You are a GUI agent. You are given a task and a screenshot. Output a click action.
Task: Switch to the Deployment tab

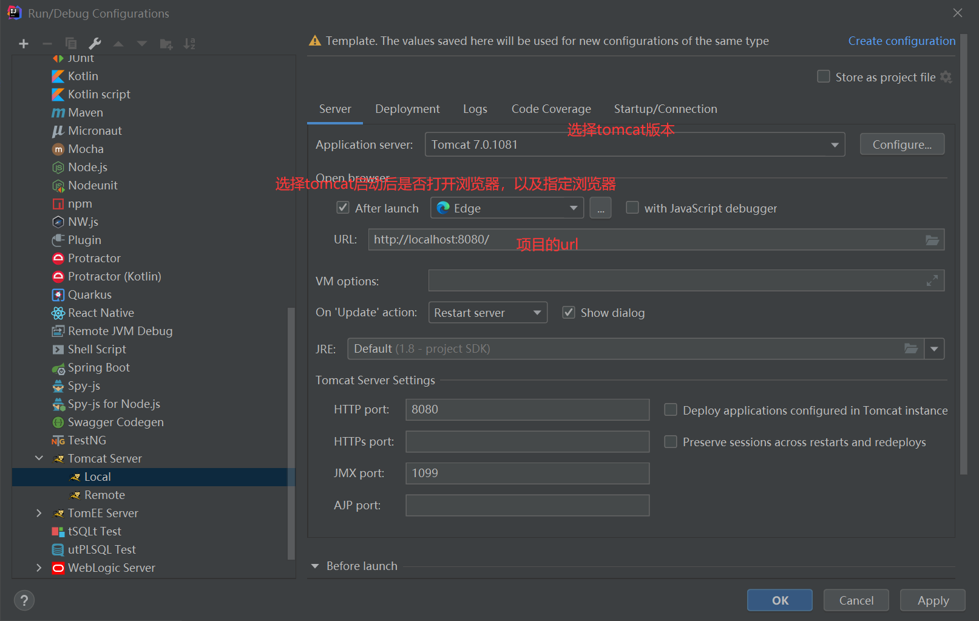click(407, 109)
